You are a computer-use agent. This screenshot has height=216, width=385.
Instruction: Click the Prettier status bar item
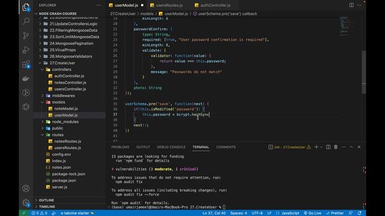[334, 213]
